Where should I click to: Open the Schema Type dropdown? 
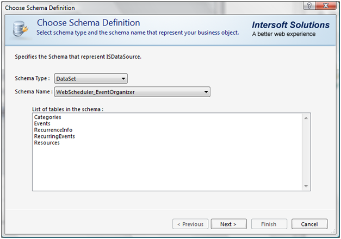pyautogui.click(x=123, y=79)
